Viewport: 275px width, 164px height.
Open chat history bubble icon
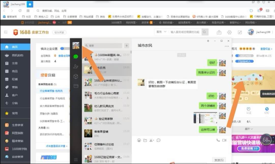point(159,140)
